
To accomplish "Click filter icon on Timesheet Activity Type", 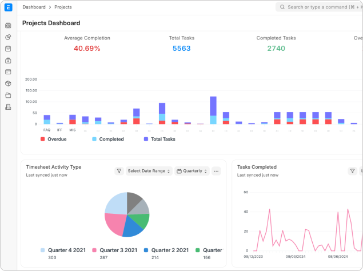I will pyautogui.click(x=119, y=171).
